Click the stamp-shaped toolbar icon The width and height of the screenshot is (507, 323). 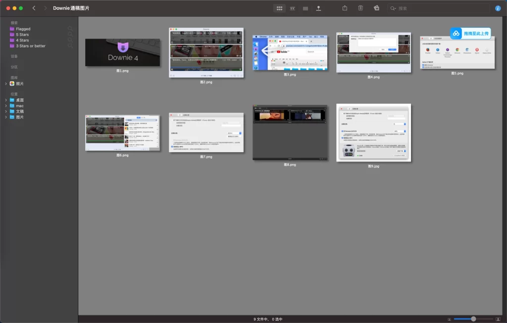318,8
